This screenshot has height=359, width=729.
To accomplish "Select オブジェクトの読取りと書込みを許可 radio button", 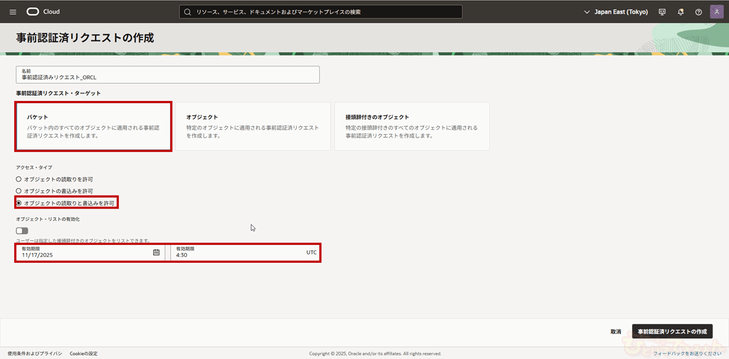I will [x=19, y=203].
